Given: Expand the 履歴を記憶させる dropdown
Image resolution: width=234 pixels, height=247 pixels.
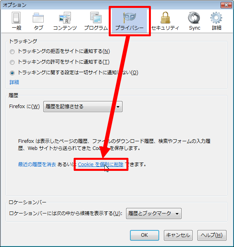Looking at the screenshot, I should pyautogui.click(x=83, y=107).
